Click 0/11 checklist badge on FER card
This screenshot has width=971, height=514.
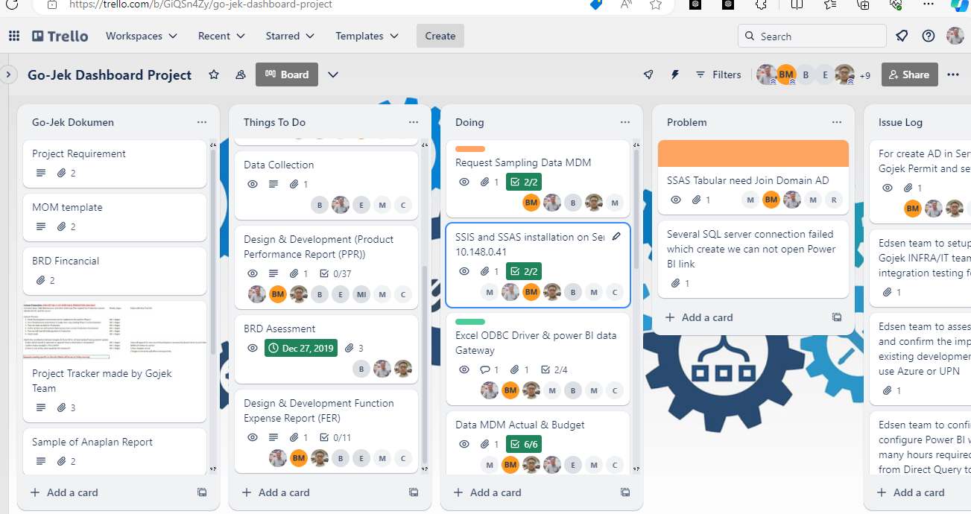335,437
